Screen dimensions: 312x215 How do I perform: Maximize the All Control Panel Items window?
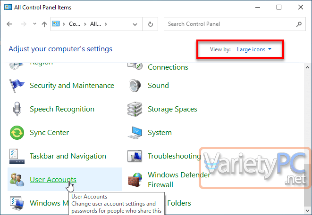point(279,8)
